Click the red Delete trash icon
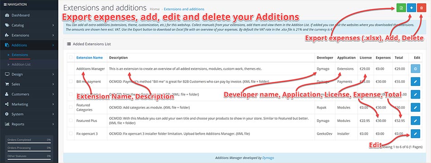431x163 pixels. (x=421, y=9)
